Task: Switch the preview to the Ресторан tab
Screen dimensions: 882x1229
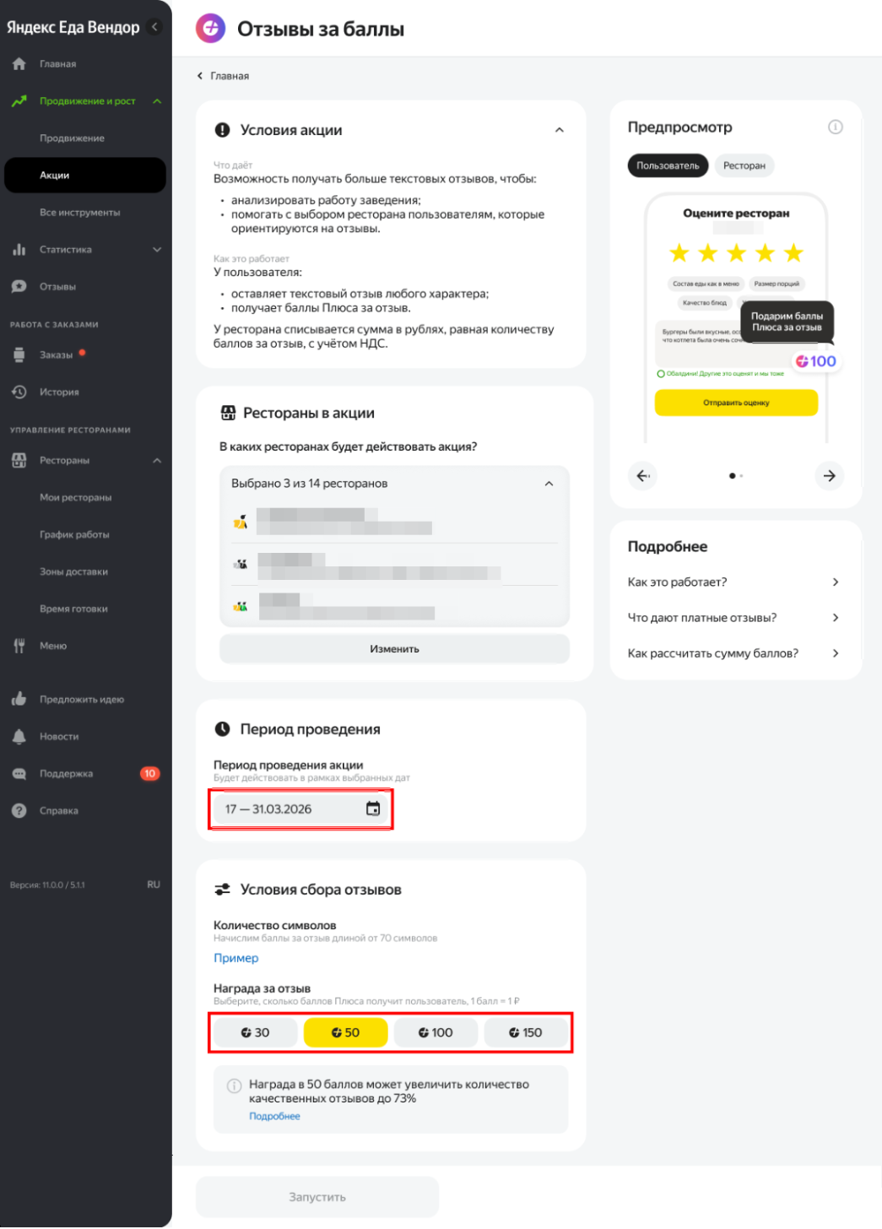Action: coord(744,166)
